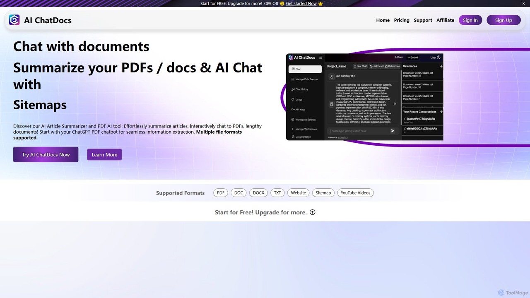Click the References panel arrow in preview

tap(441, 66)
